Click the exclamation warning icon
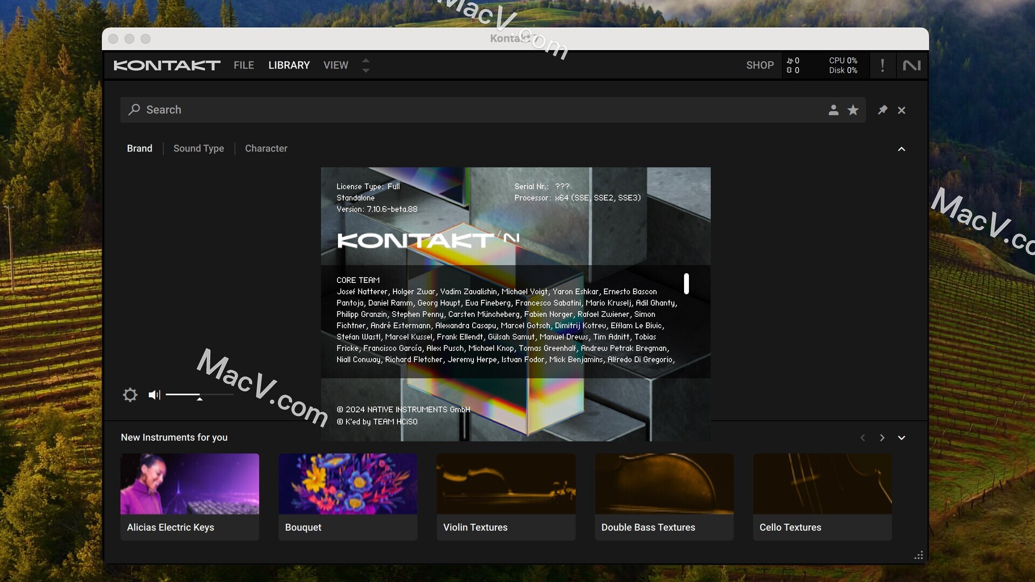This screenshot has width=1035, height=582. point(882,65)
